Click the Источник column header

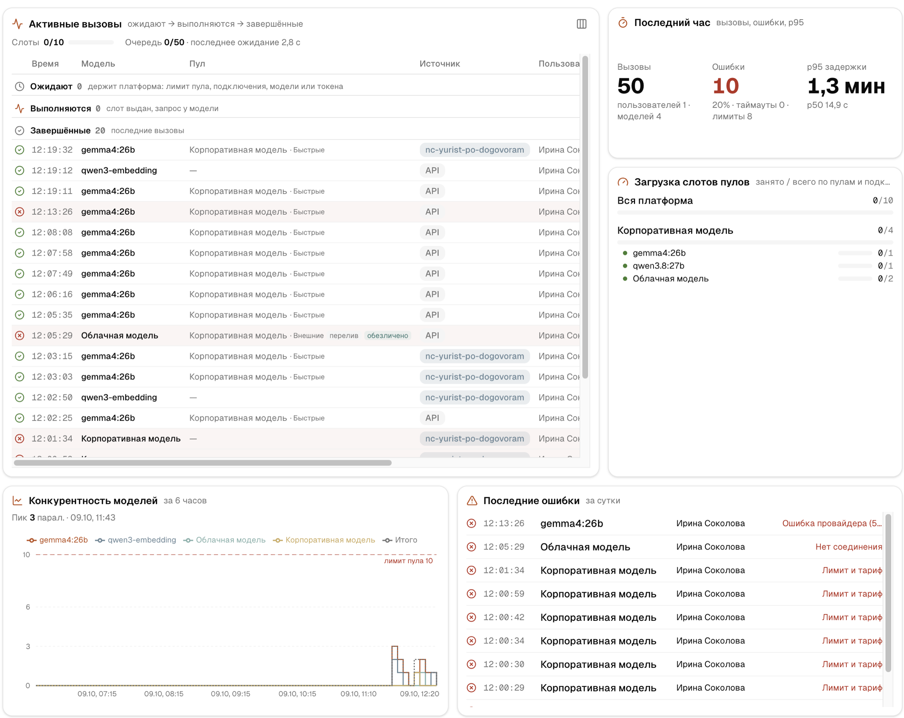tap(440, 64)
